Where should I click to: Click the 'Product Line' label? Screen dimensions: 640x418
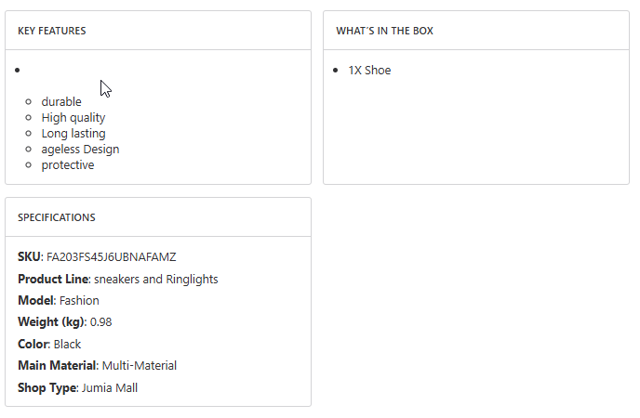point(53,279)
